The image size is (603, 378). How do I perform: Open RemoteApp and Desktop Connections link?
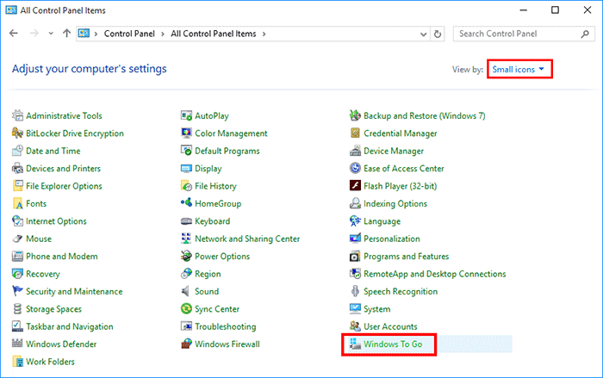click(435, 274)
